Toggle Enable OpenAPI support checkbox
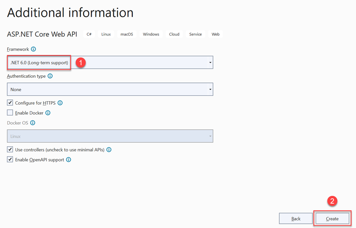The image size is (356, 228). click(10, 159)
